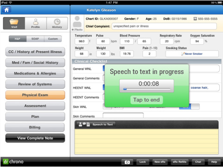Viewport: 223px width, 167px height.
Task: Switch to the patient Profile tab
Action: coord(36,23)
